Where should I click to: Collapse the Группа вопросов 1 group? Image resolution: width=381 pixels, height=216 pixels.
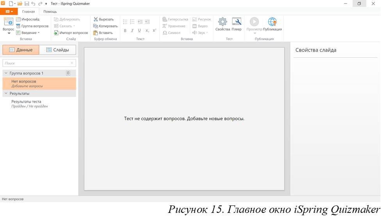point(6,73)
